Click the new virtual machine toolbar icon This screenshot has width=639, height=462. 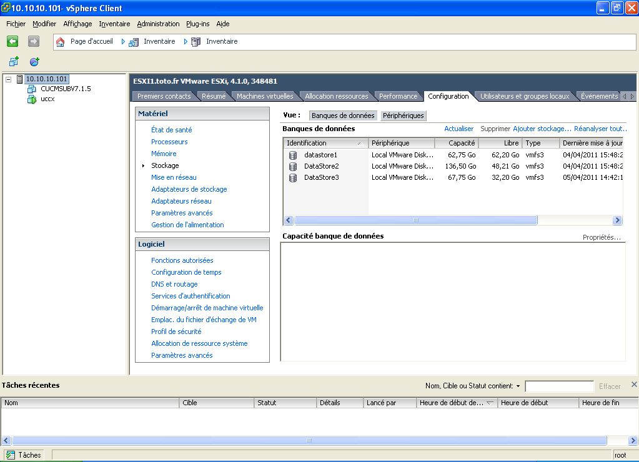(14, 62)
